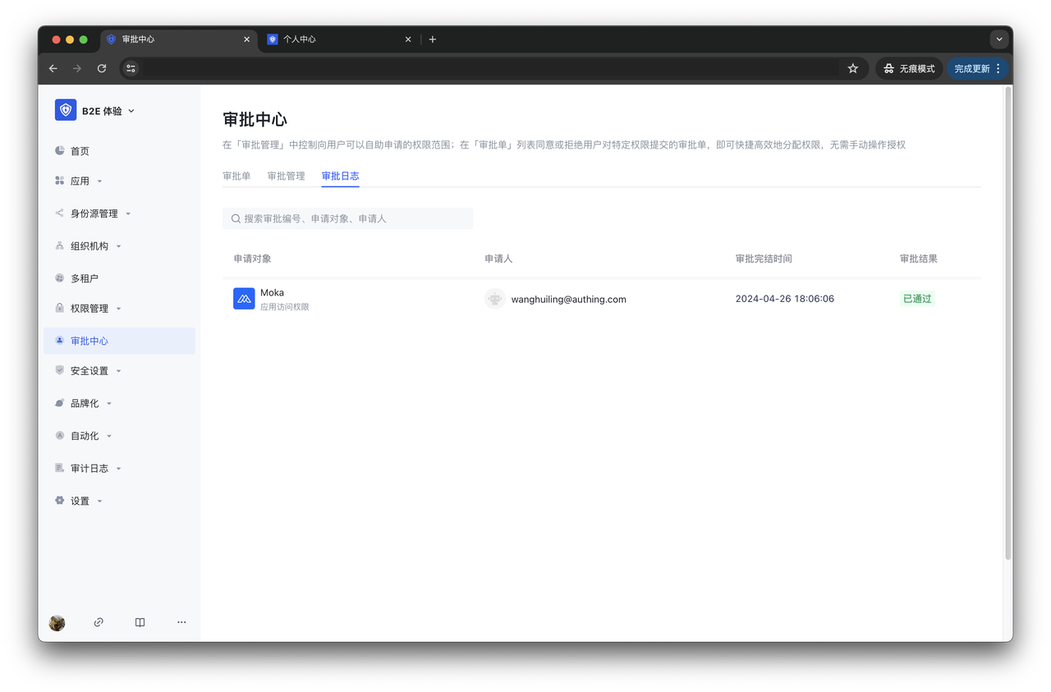
Task: Go to 首页 in the sidebar
Action: [x=80, y=151]
